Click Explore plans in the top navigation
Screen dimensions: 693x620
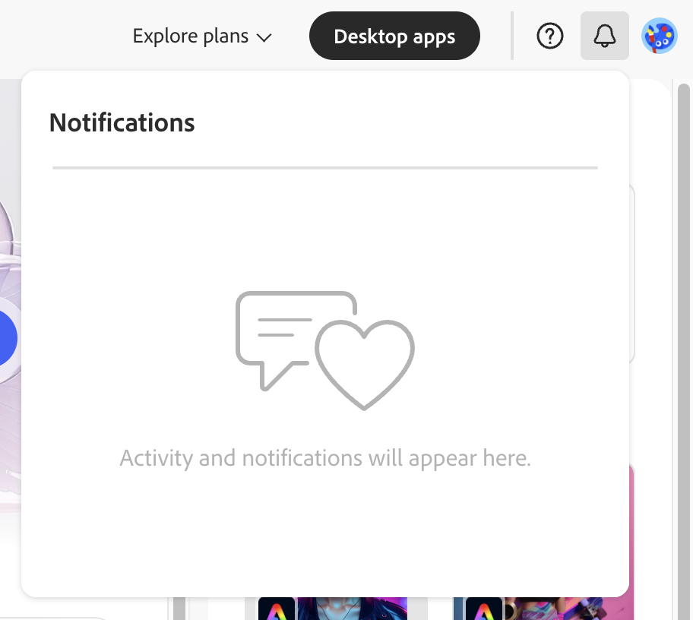190,36
